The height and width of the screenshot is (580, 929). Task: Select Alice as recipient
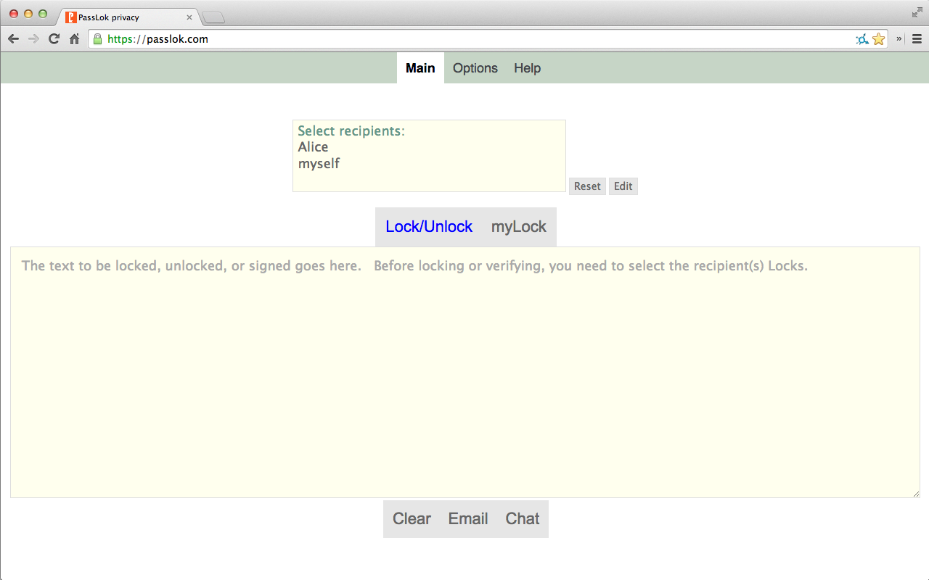314,147
